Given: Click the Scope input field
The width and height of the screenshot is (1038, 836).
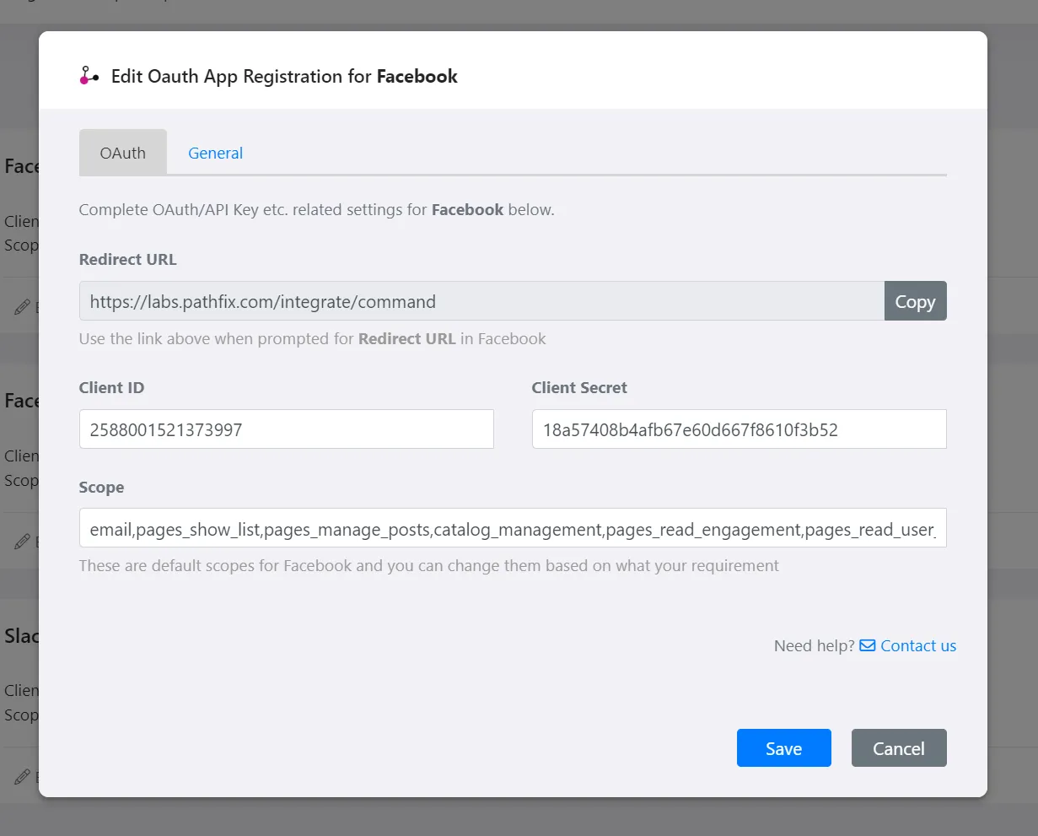Looking at the screenshot, I should 513,528.
